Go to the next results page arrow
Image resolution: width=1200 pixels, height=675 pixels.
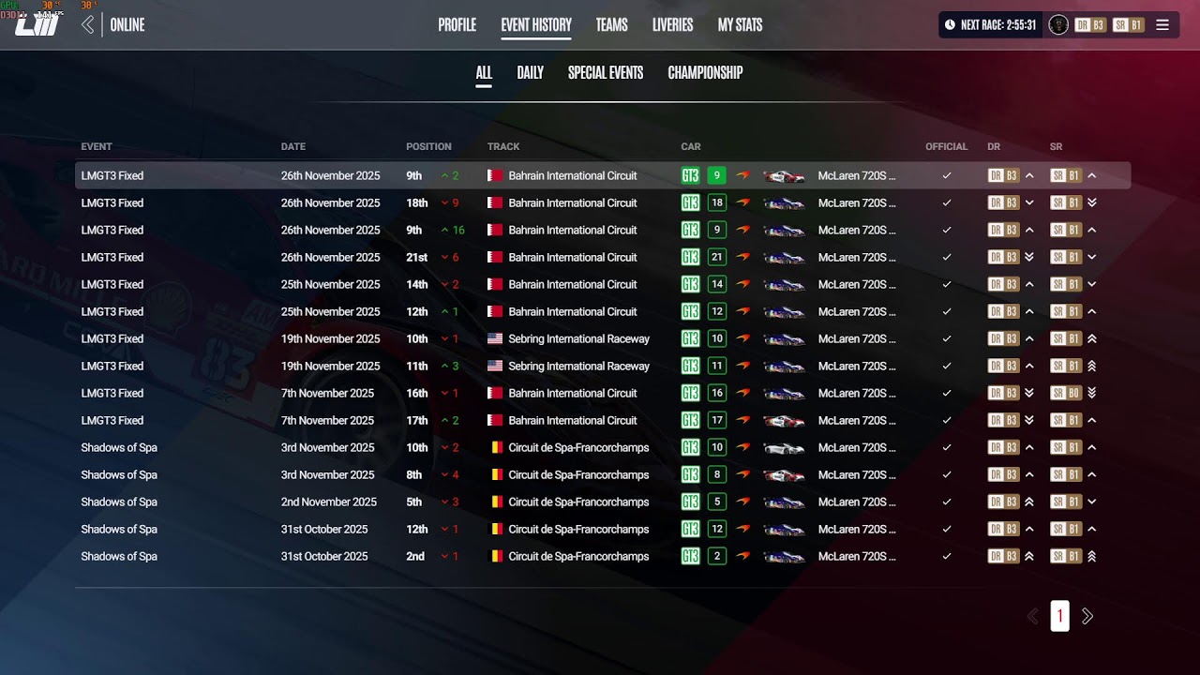[x=1087, y=616]
